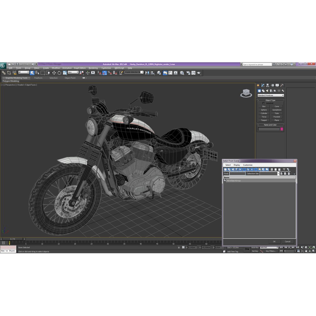Open Select by Name tool in main toolbar
This screenshot has height=316, width=316.
pos(37,73)
